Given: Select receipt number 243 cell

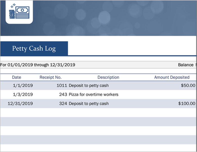Looking at the screenshot, I should pos(63,94).
